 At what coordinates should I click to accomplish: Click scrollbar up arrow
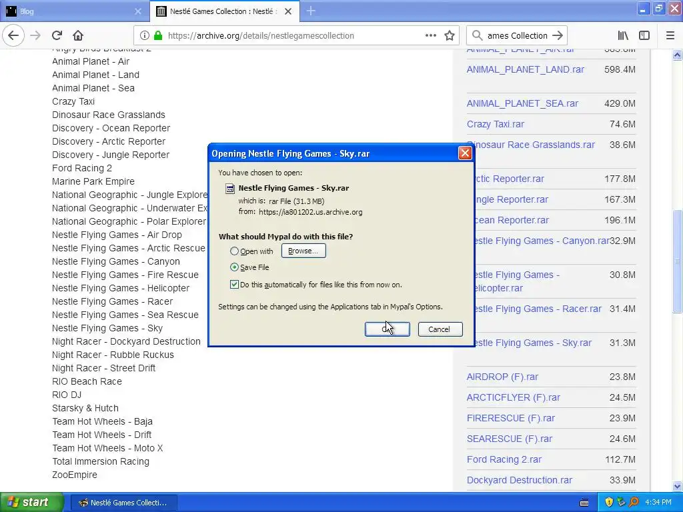point(677,55)
